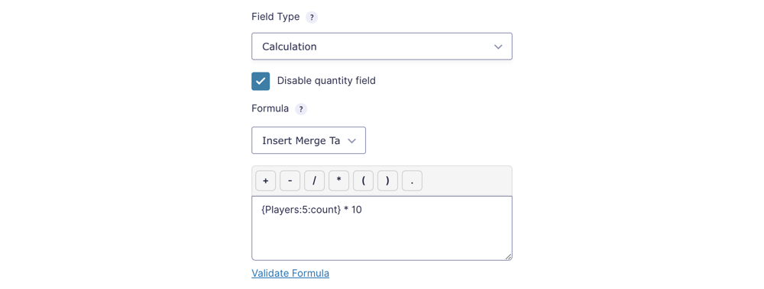Open the Field Type dropdown showing Calculation

pos(381,47)
